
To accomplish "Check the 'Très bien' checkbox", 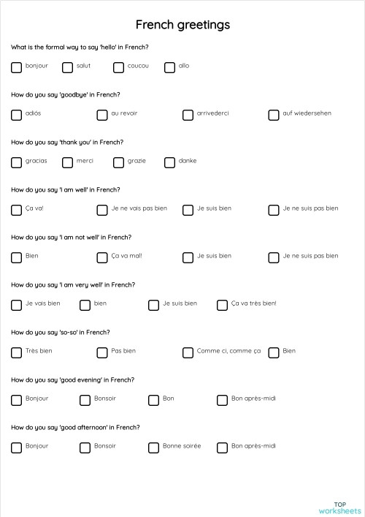I will [x=16, y=352].
